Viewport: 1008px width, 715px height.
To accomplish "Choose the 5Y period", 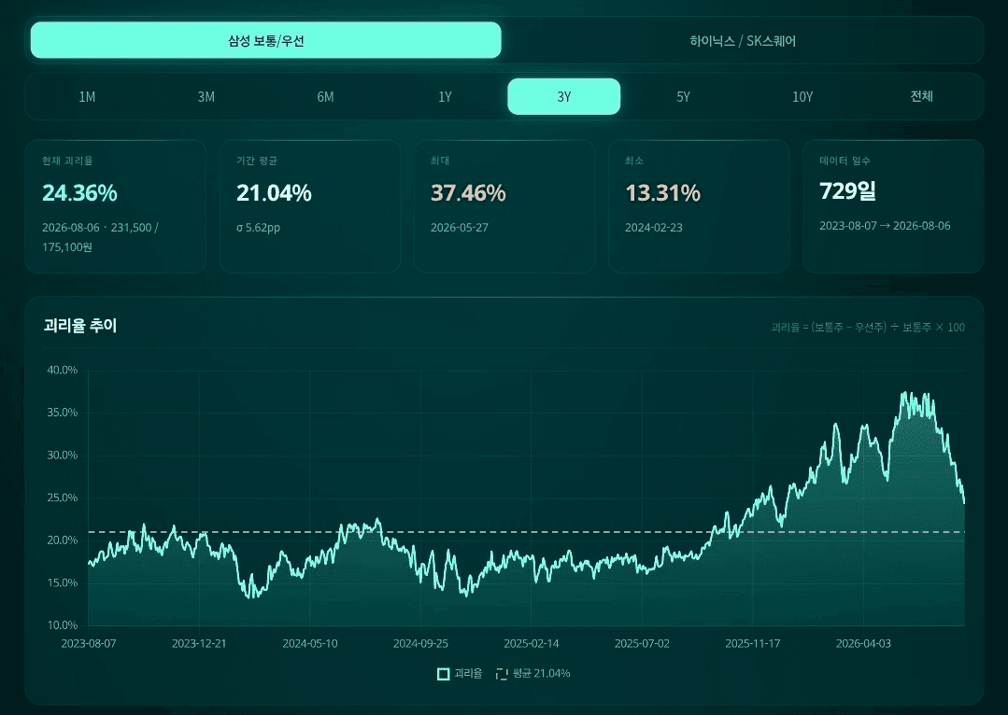I will click(x=683, y=96).
